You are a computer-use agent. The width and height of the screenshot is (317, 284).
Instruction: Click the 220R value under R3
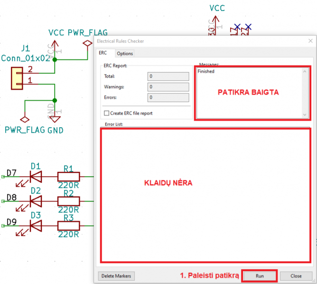click(68, 234)
